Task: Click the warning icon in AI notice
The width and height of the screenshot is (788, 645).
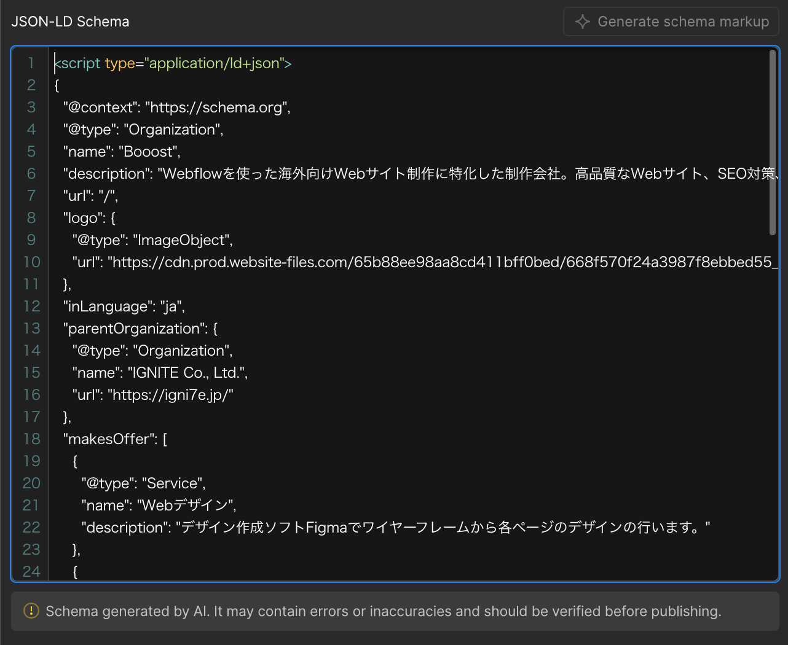Action: pyautogui.click(x=31, y=611)
